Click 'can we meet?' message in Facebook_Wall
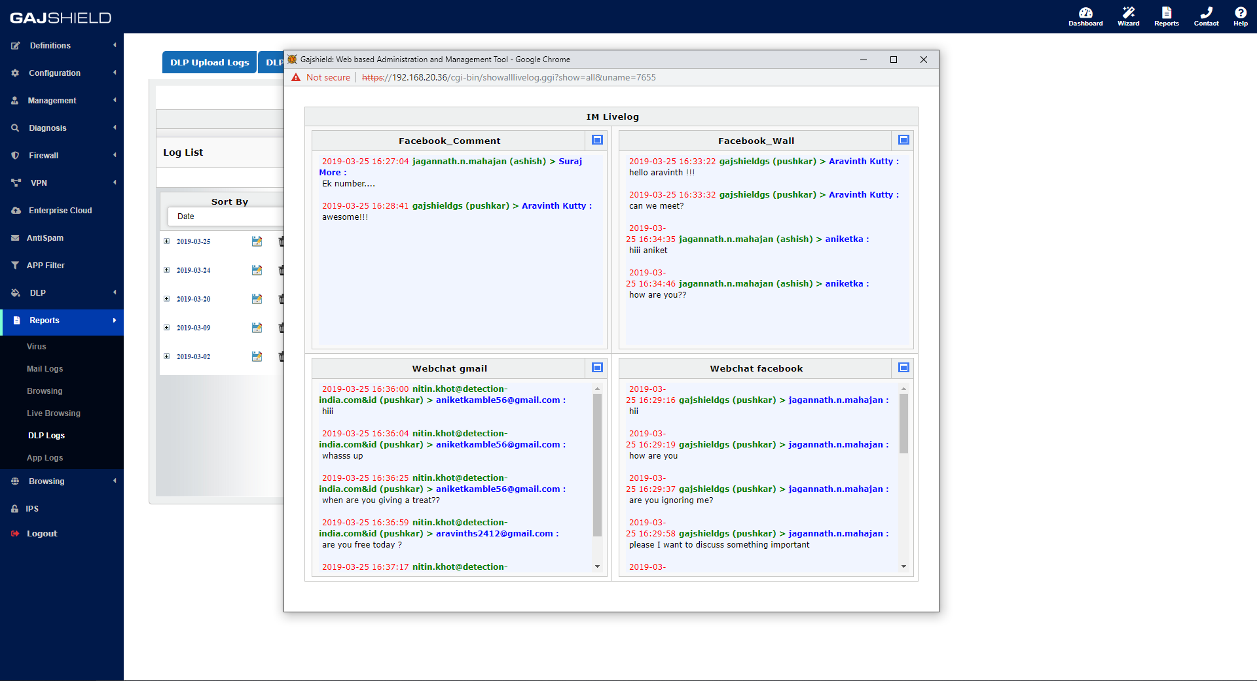Image resolution: width=1257 pixels, height=681 pixels. pos(656,206)
